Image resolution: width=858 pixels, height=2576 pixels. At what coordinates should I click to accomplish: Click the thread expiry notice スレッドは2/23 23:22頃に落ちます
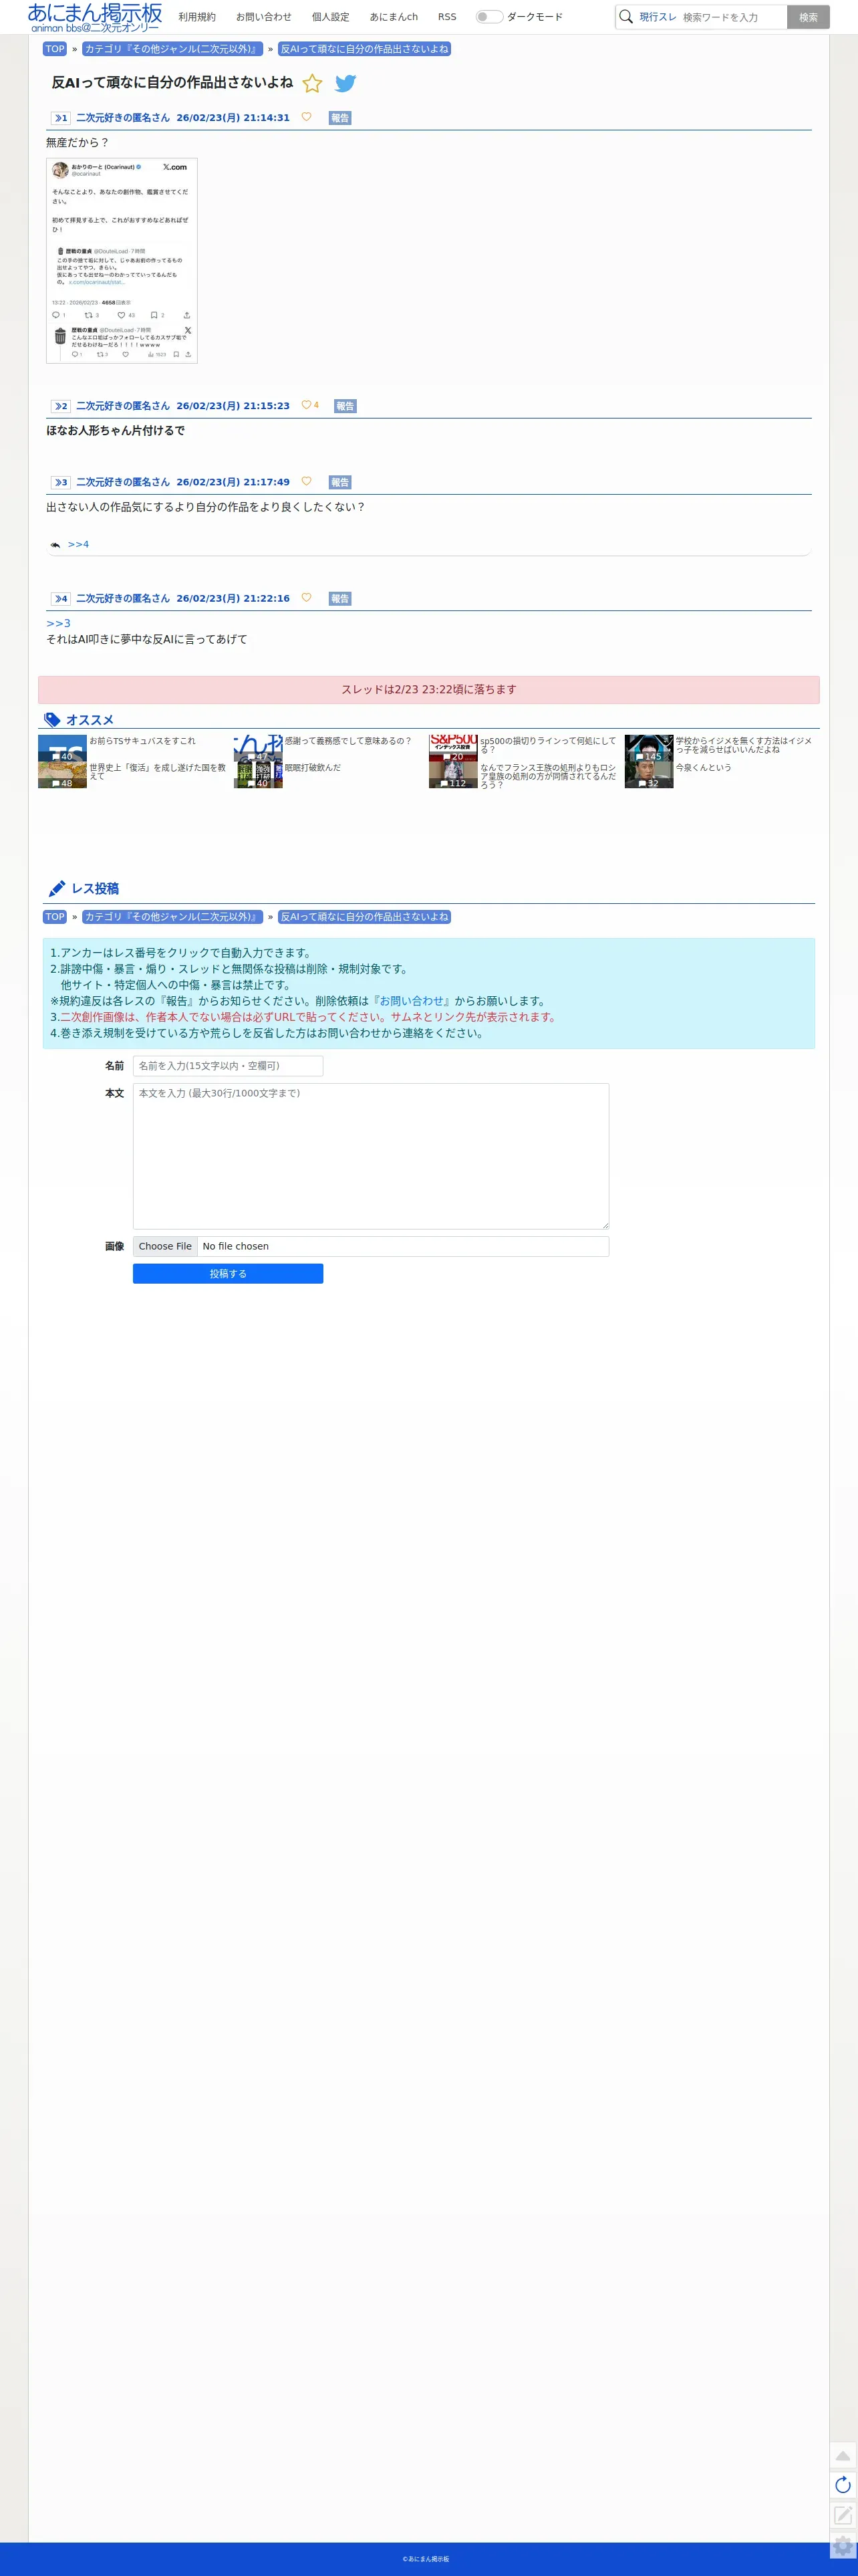coord(429,690)
